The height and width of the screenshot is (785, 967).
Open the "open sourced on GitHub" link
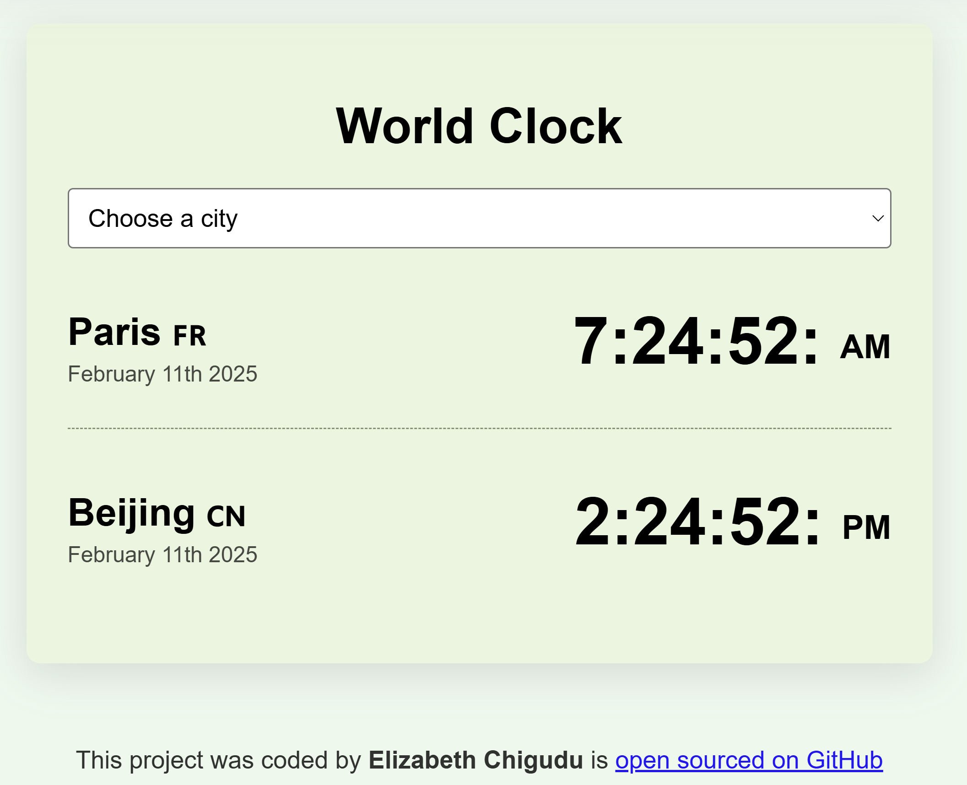click(x=749, y=760)
